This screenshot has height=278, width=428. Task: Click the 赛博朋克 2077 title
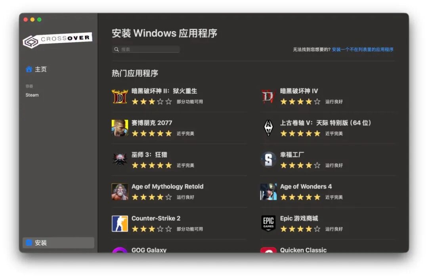[152, 123]
